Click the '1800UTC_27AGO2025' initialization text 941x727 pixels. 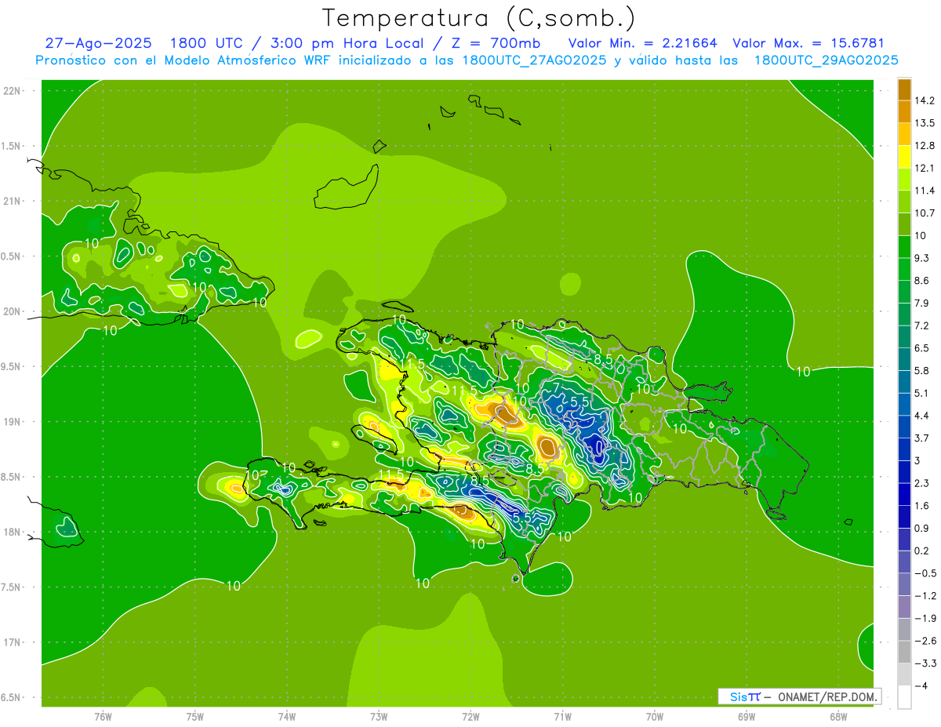click(534, 60)
